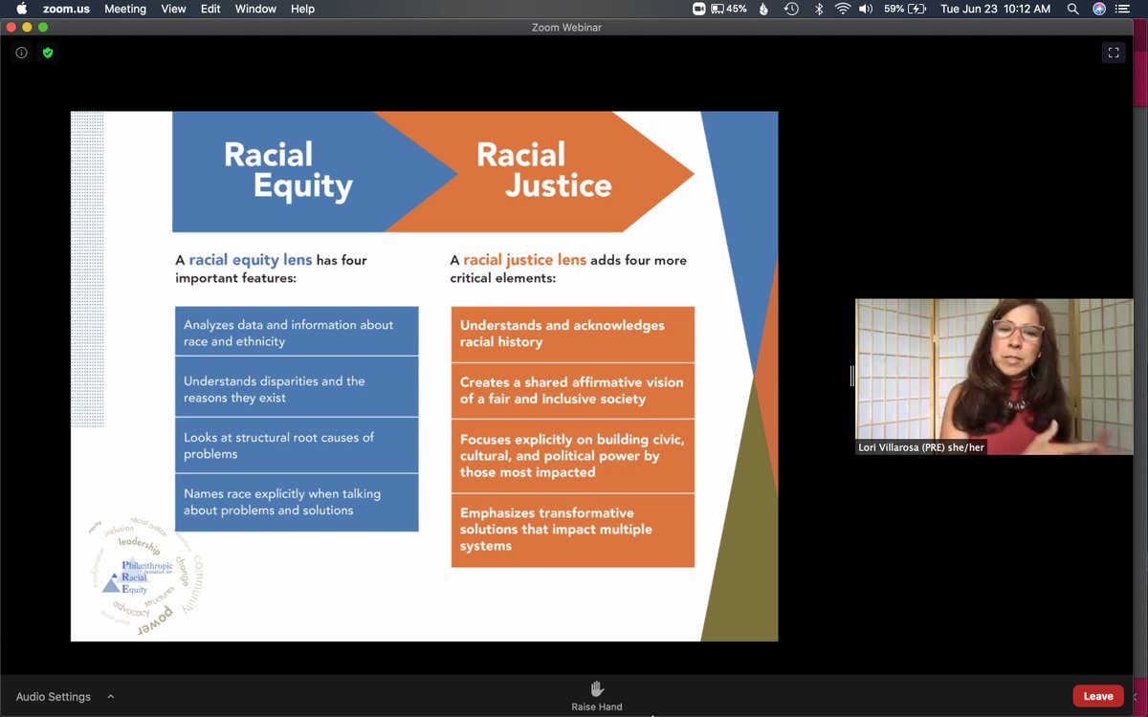
Task: Open the View menu
Action: (174, 9)
